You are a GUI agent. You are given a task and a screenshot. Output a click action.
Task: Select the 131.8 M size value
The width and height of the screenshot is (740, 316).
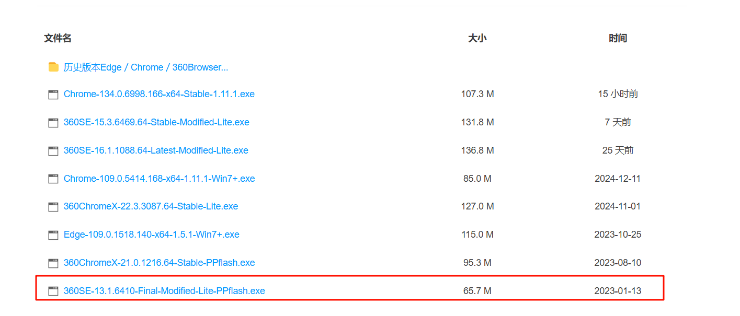point(477,122)
